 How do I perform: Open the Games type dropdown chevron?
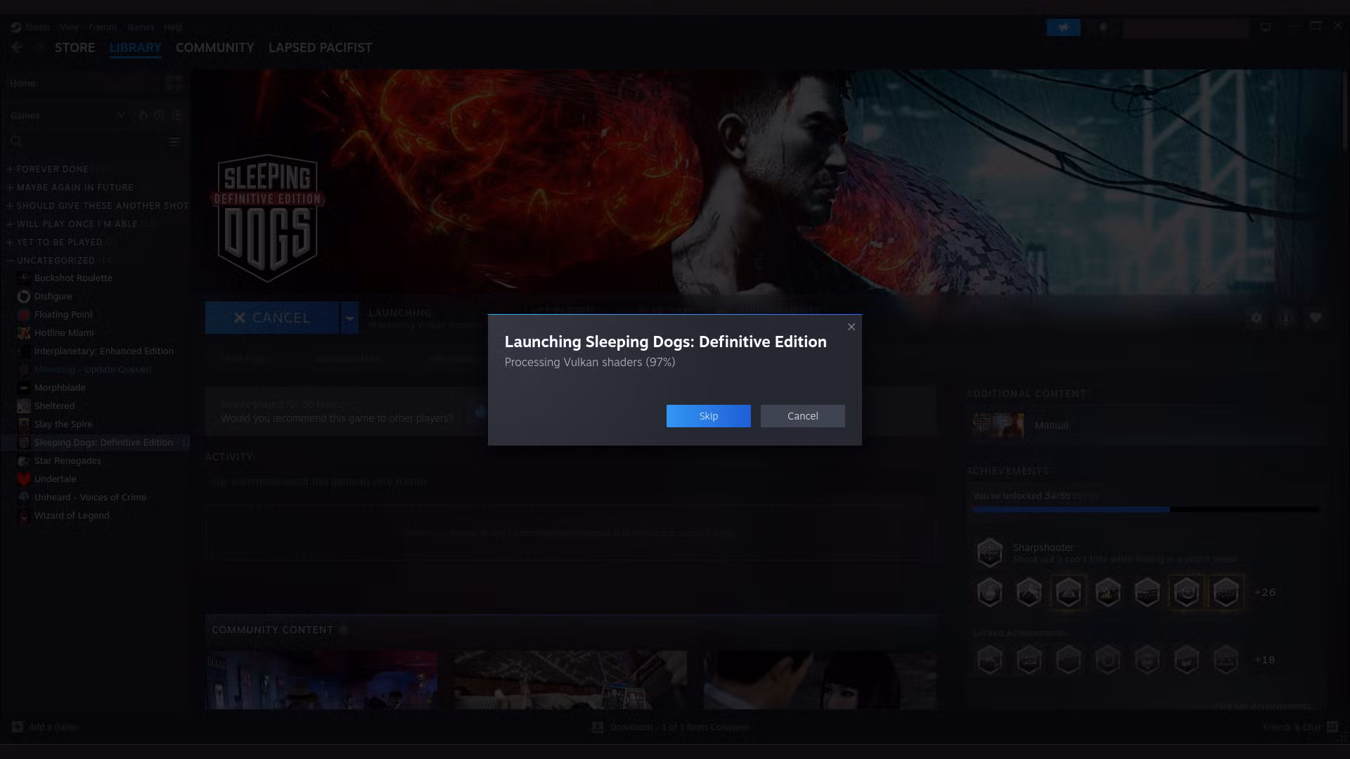(121, 115)
